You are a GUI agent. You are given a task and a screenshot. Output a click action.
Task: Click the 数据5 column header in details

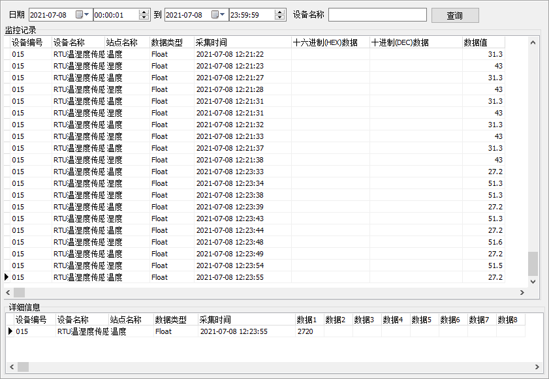424,320
